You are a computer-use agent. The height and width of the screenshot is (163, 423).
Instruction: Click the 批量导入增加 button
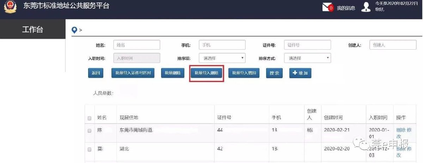pyautogui.click(x=244, y=73)
